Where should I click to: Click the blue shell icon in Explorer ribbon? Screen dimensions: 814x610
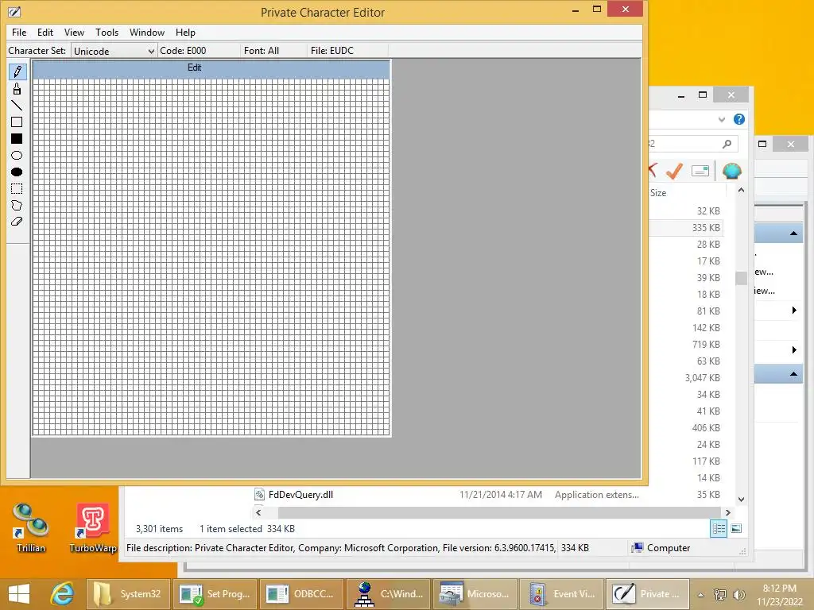click(x=731, y=171)
